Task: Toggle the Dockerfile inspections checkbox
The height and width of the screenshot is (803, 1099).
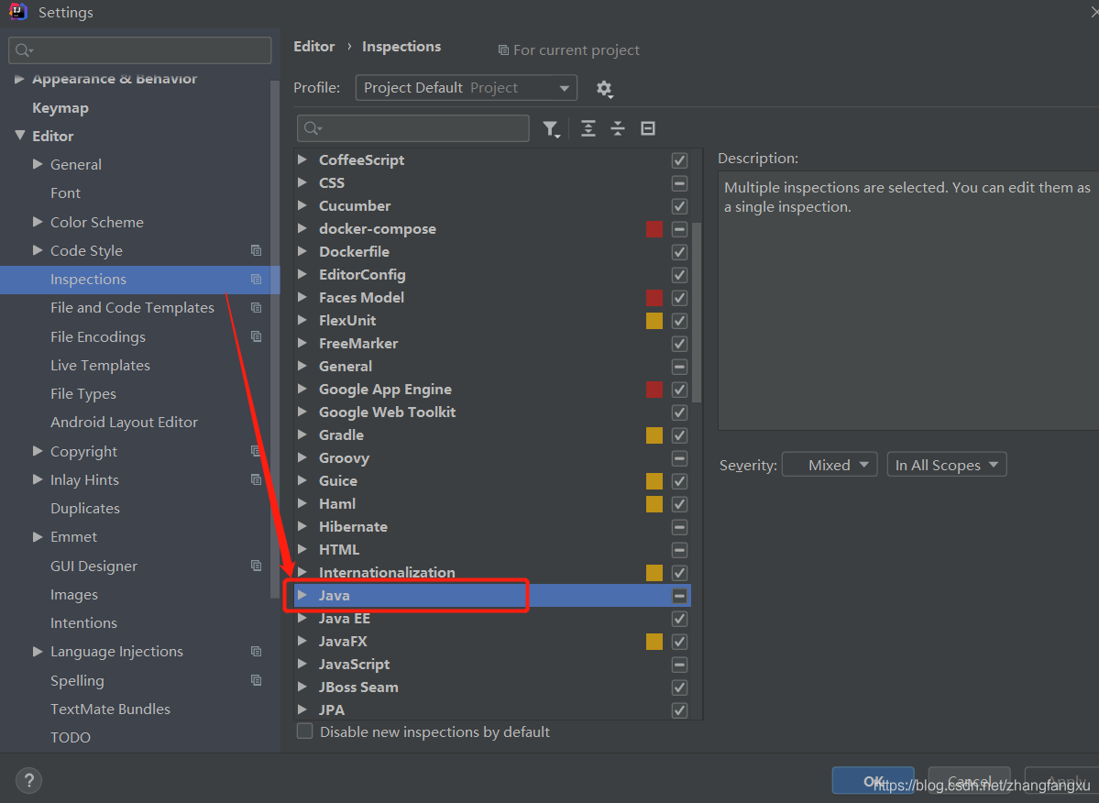Action: tap(679, 252)
